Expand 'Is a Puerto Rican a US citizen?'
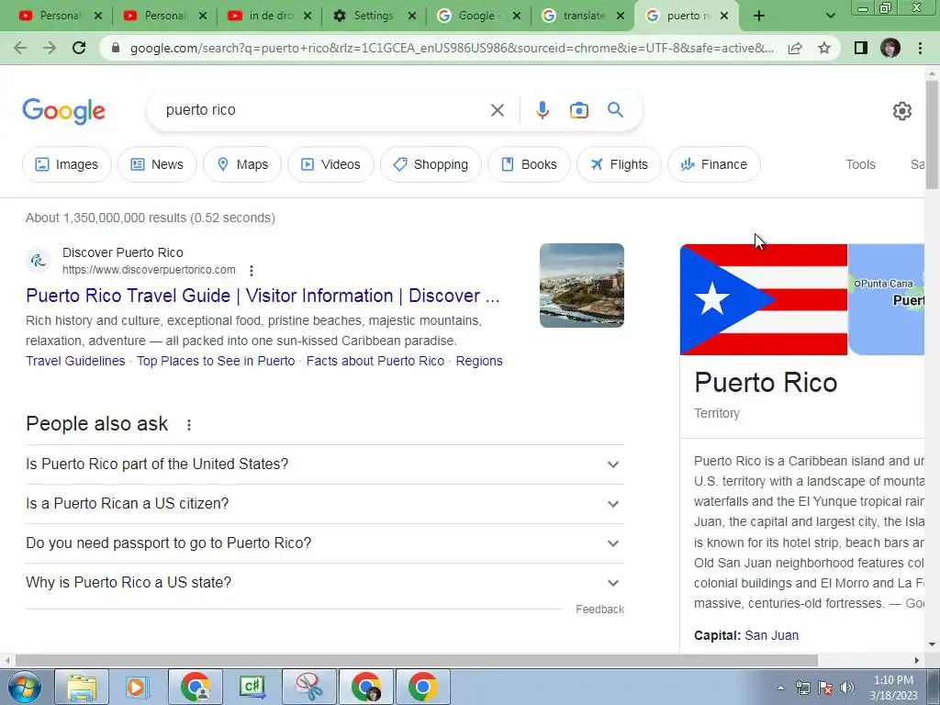This screenshot has height=705, width=940. 324,504
